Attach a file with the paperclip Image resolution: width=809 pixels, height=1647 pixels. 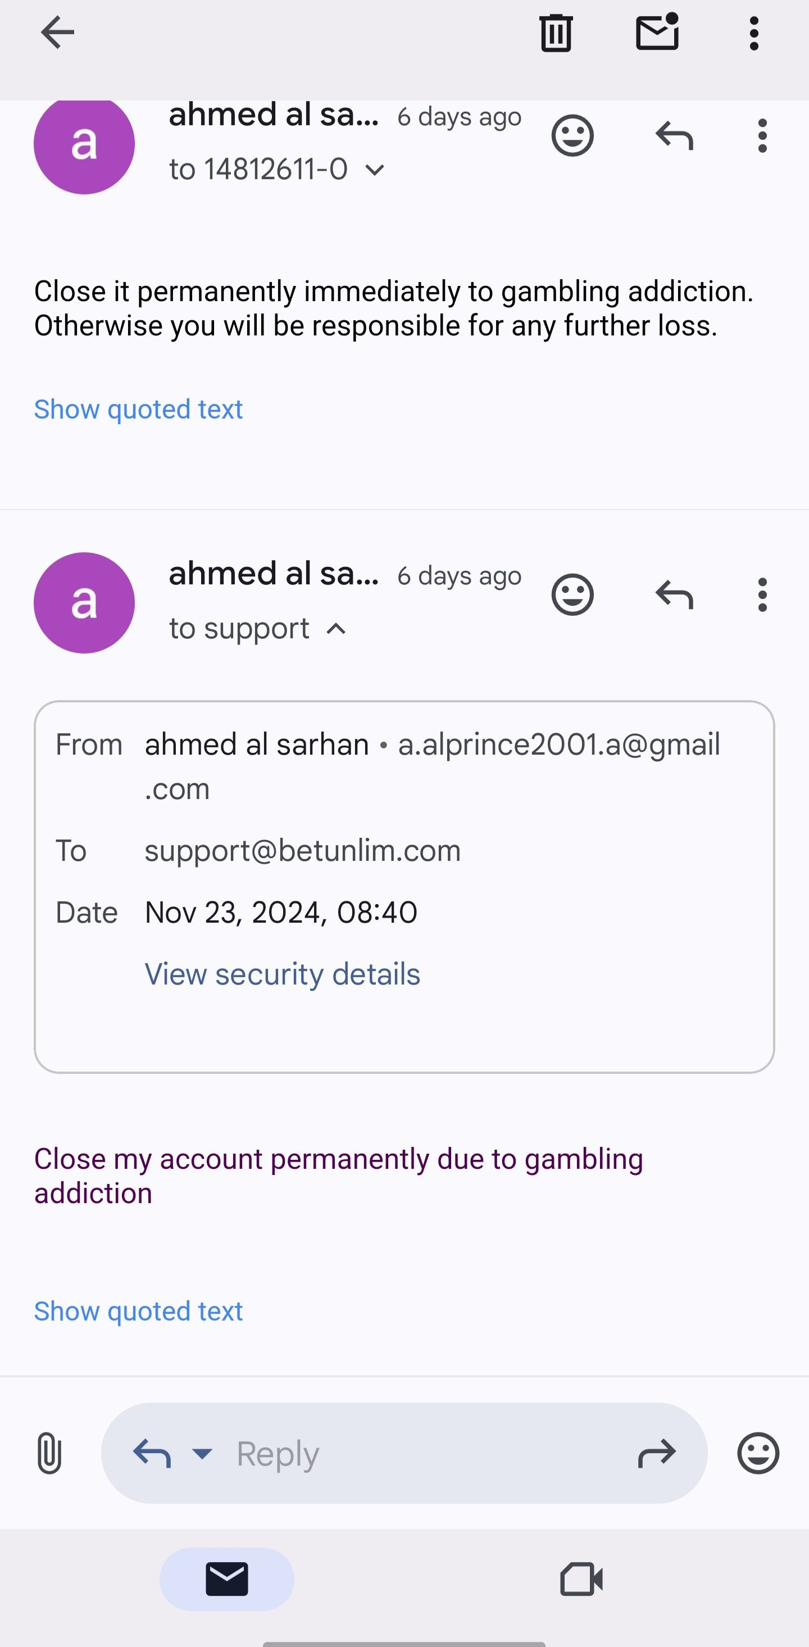[49, 1453]
